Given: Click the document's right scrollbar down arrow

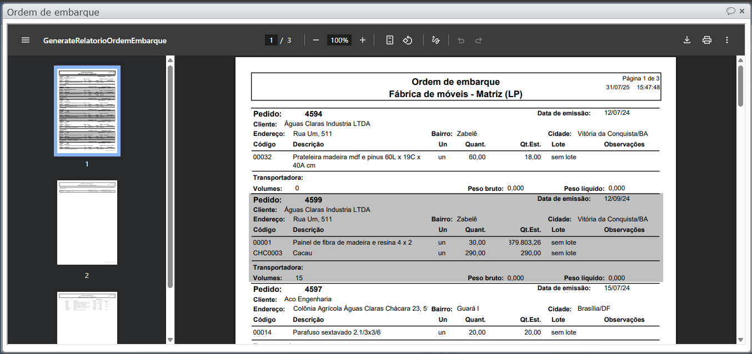Looking at the screenshot, I should 740,340.
